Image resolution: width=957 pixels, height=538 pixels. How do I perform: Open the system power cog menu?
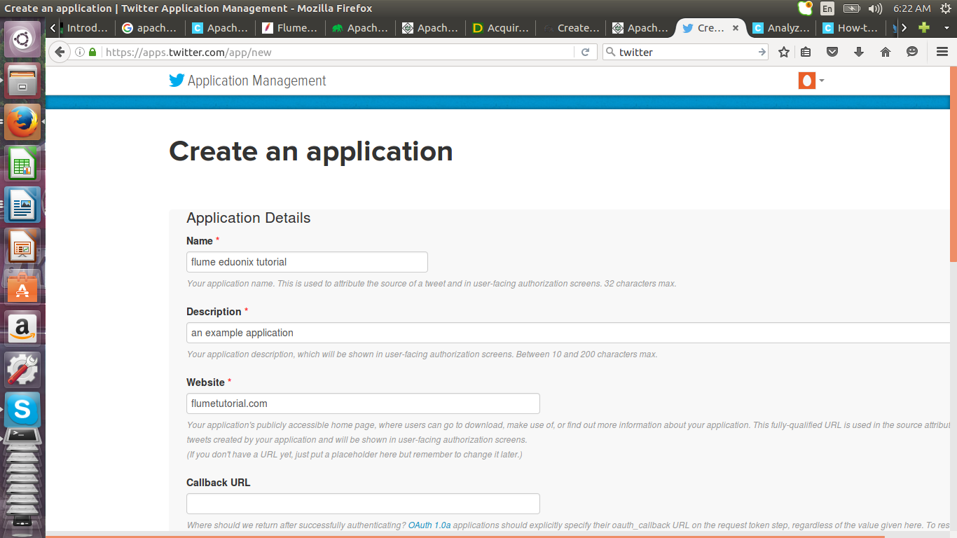945,8
